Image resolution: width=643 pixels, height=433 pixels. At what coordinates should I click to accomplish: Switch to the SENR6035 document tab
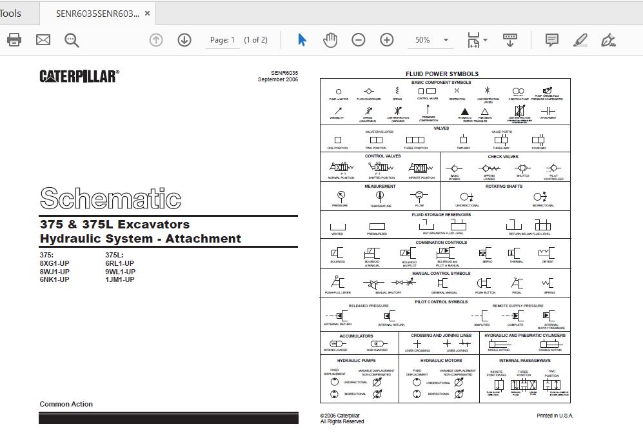point(97,14)
